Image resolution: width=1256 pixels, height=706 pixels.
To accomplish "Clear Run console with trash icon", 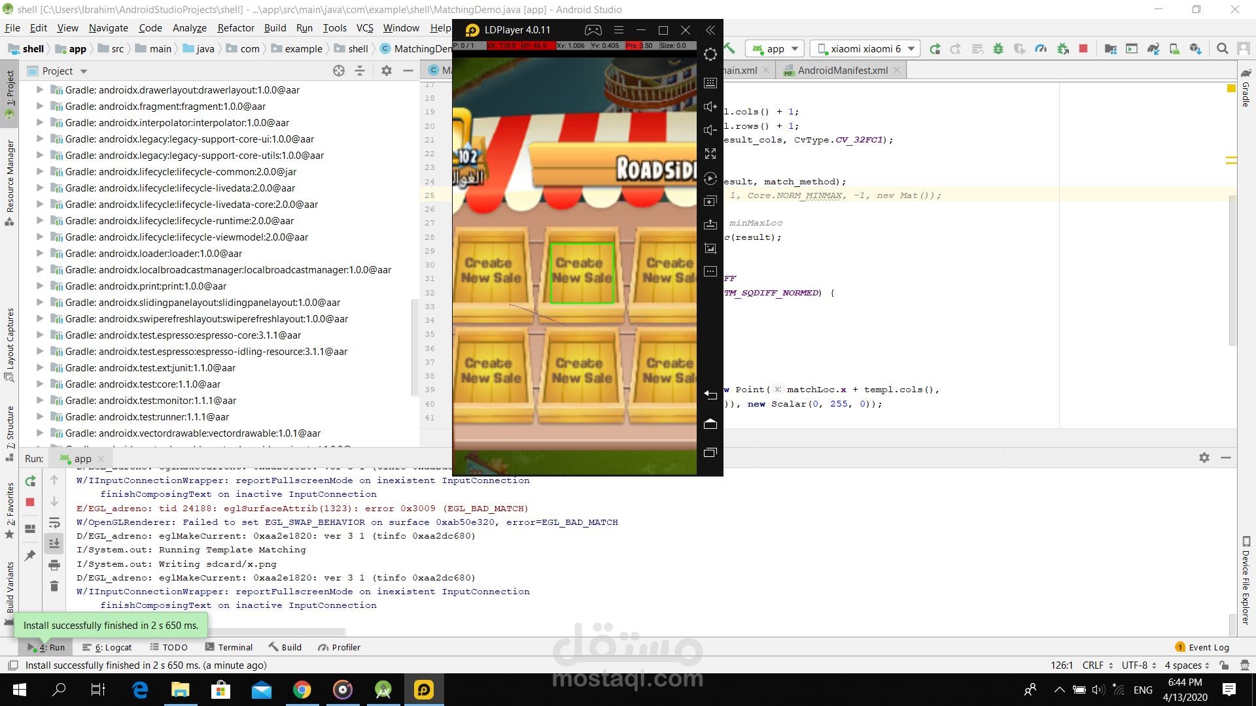I will point(54,586).
